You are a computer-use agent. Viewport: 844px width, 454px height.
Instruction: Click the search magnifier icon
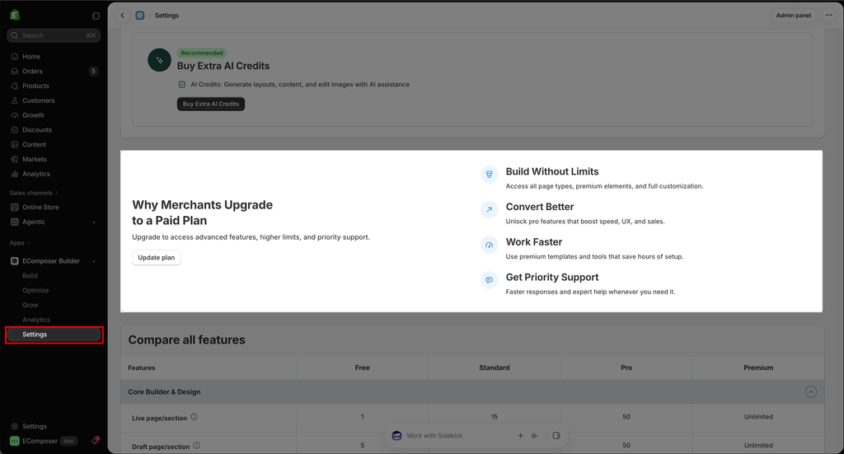coord(15,35)
